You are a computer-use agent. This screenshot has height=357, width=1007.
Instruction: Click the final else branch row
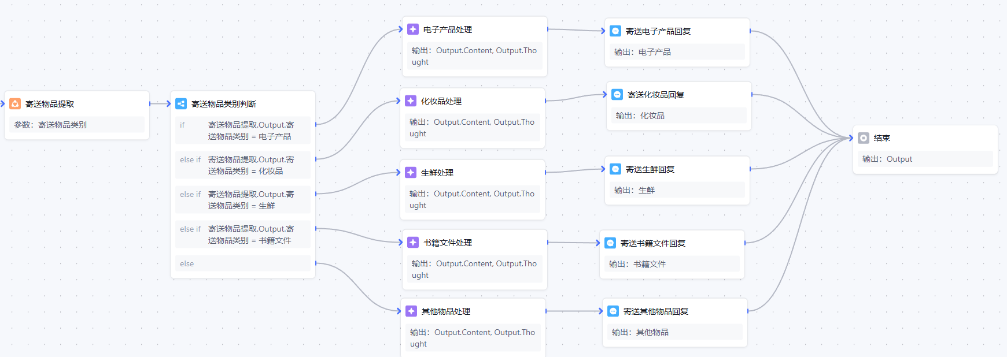click(243, 263)
